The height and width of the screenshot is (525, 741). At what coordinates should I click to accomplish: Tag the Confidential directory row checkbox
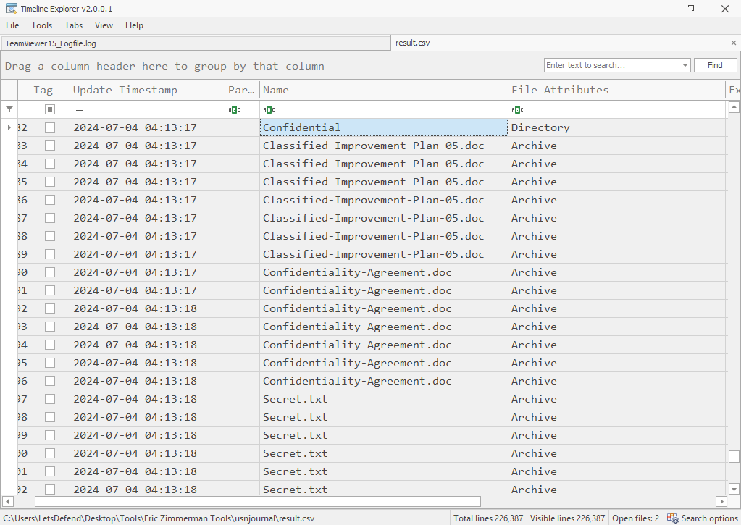[50, 127]
